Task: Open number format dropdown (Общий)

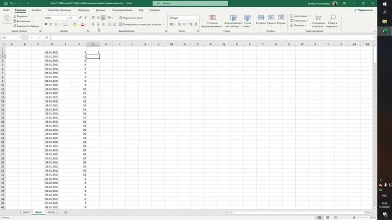Action: pos(197,18)
